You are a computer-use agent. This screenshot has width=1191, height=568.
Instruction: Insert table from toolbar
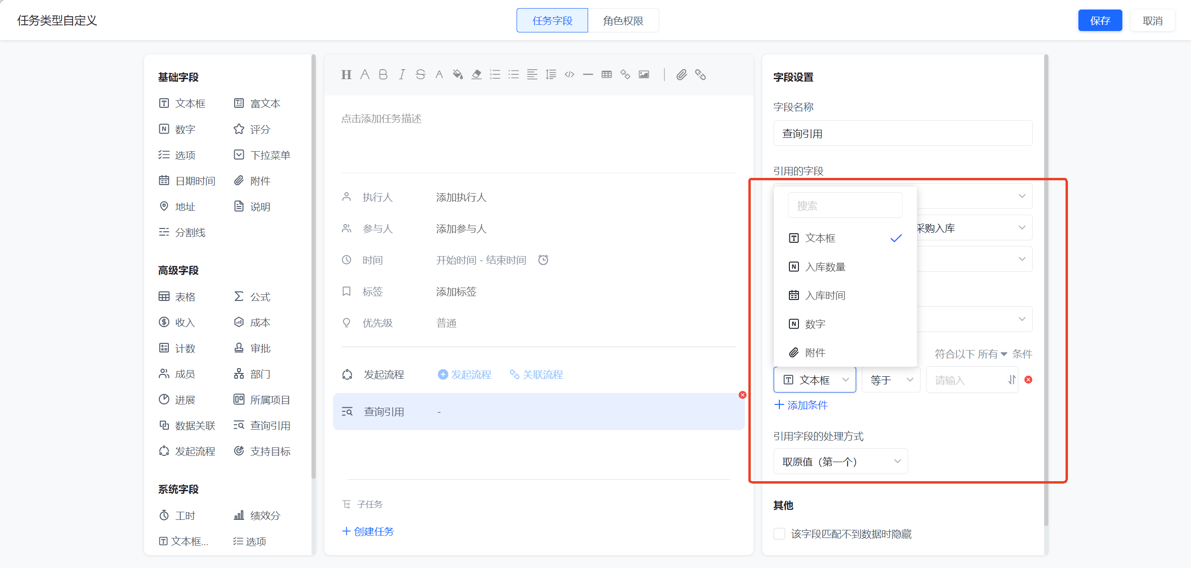pyautogui.click(x=607, y=75)
